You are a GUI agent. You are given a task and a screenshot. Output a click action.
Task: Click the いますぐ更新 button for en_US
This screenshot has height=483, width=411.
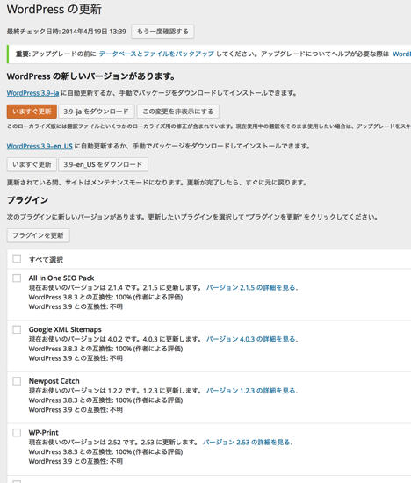click(x=32, y=164)
